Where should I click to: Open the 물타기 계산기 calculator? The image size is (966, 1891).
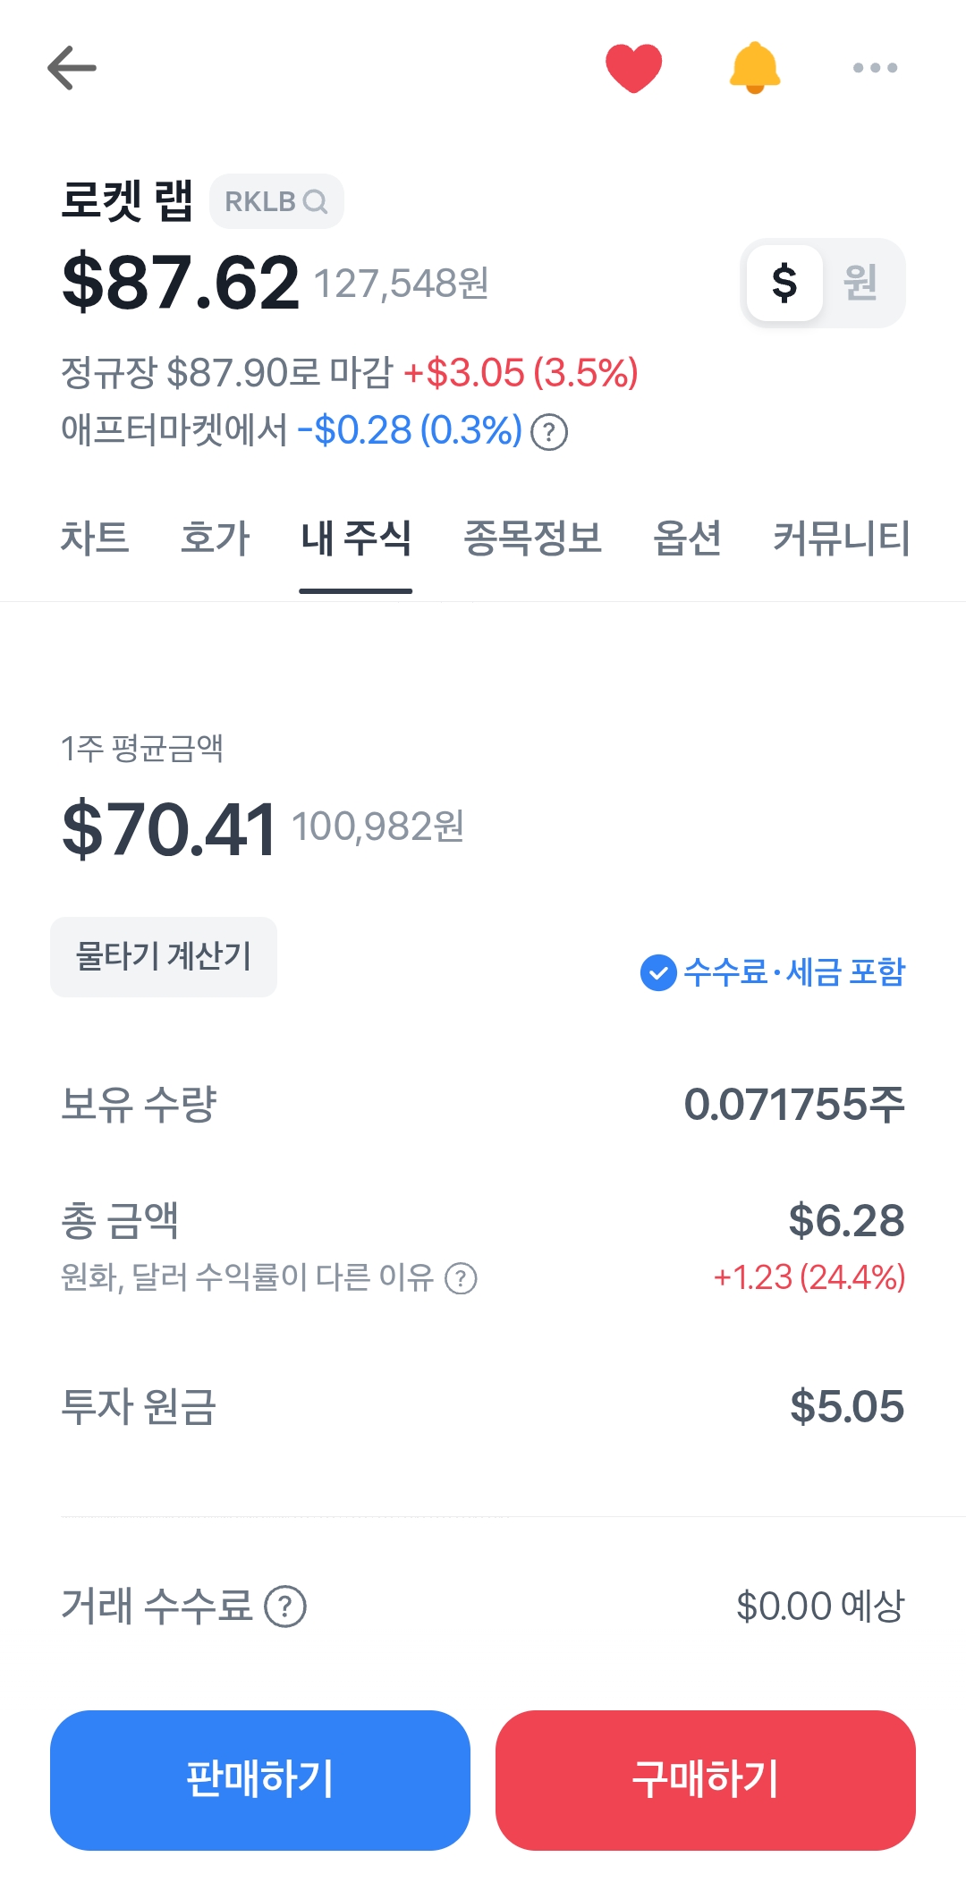tap(164, 957)
